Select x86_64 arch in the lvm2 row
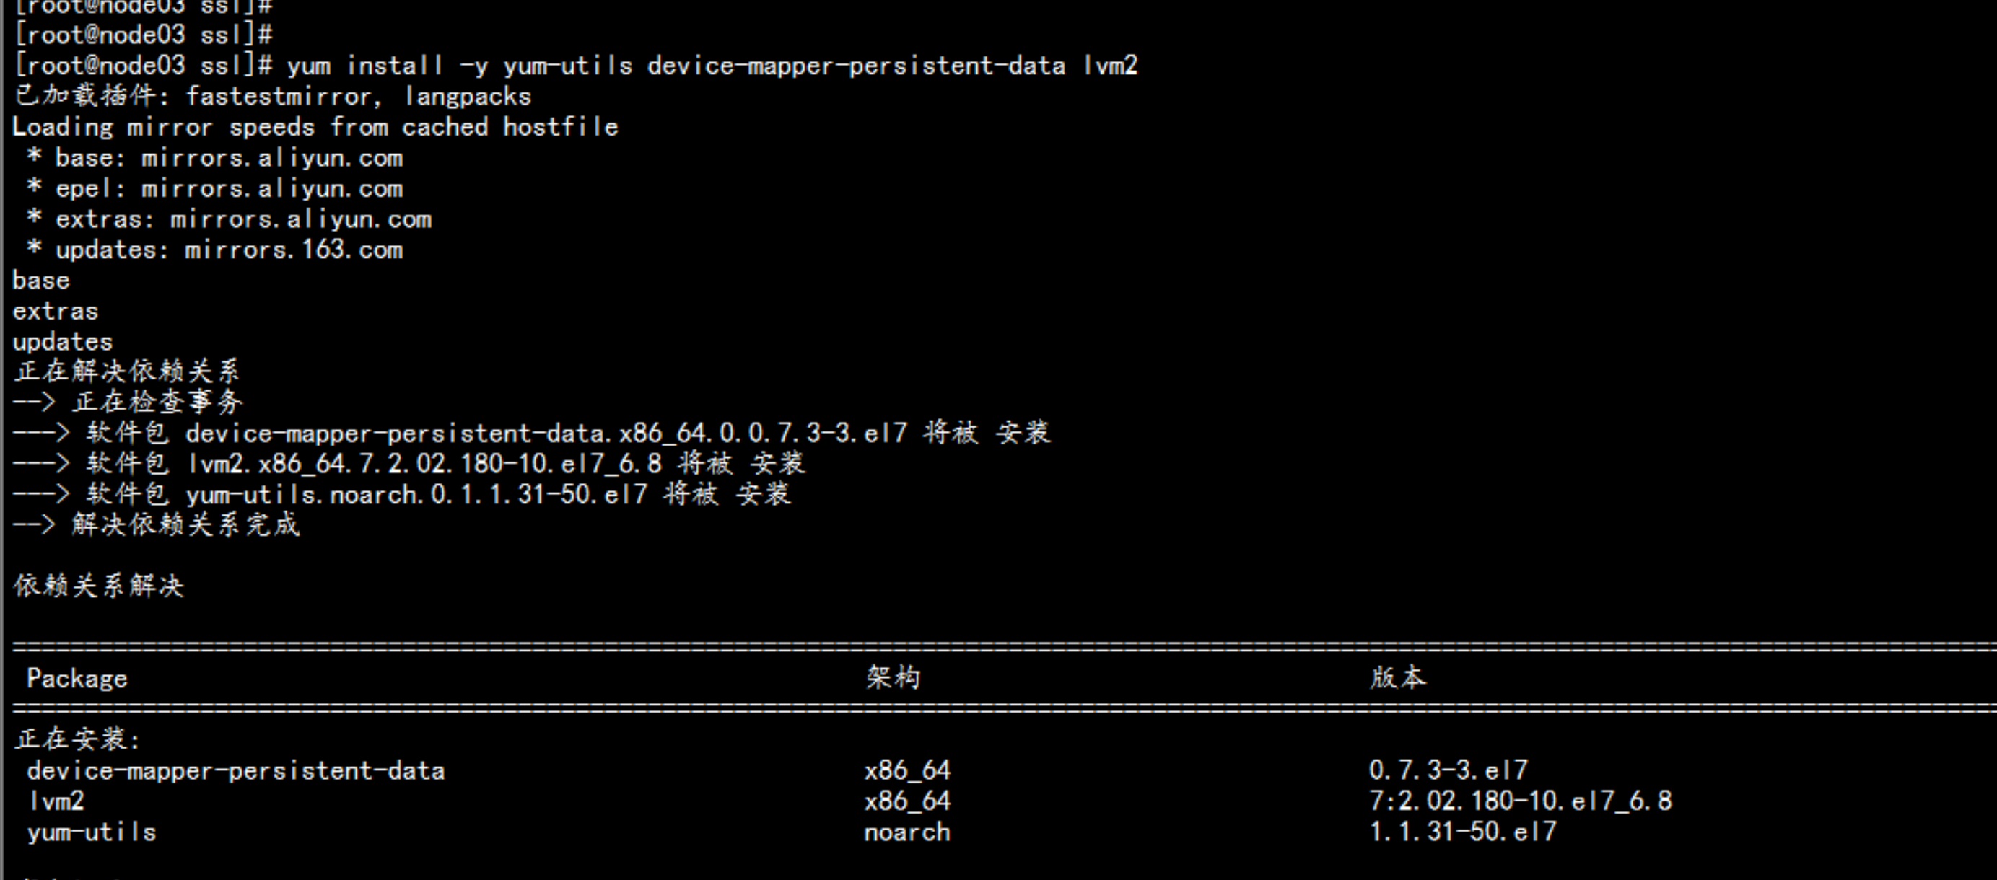Screen dimensions: 1997x880 coord(908,801)
